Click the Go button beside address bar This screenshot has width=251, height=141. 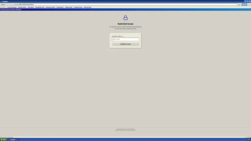click(239, 4)
